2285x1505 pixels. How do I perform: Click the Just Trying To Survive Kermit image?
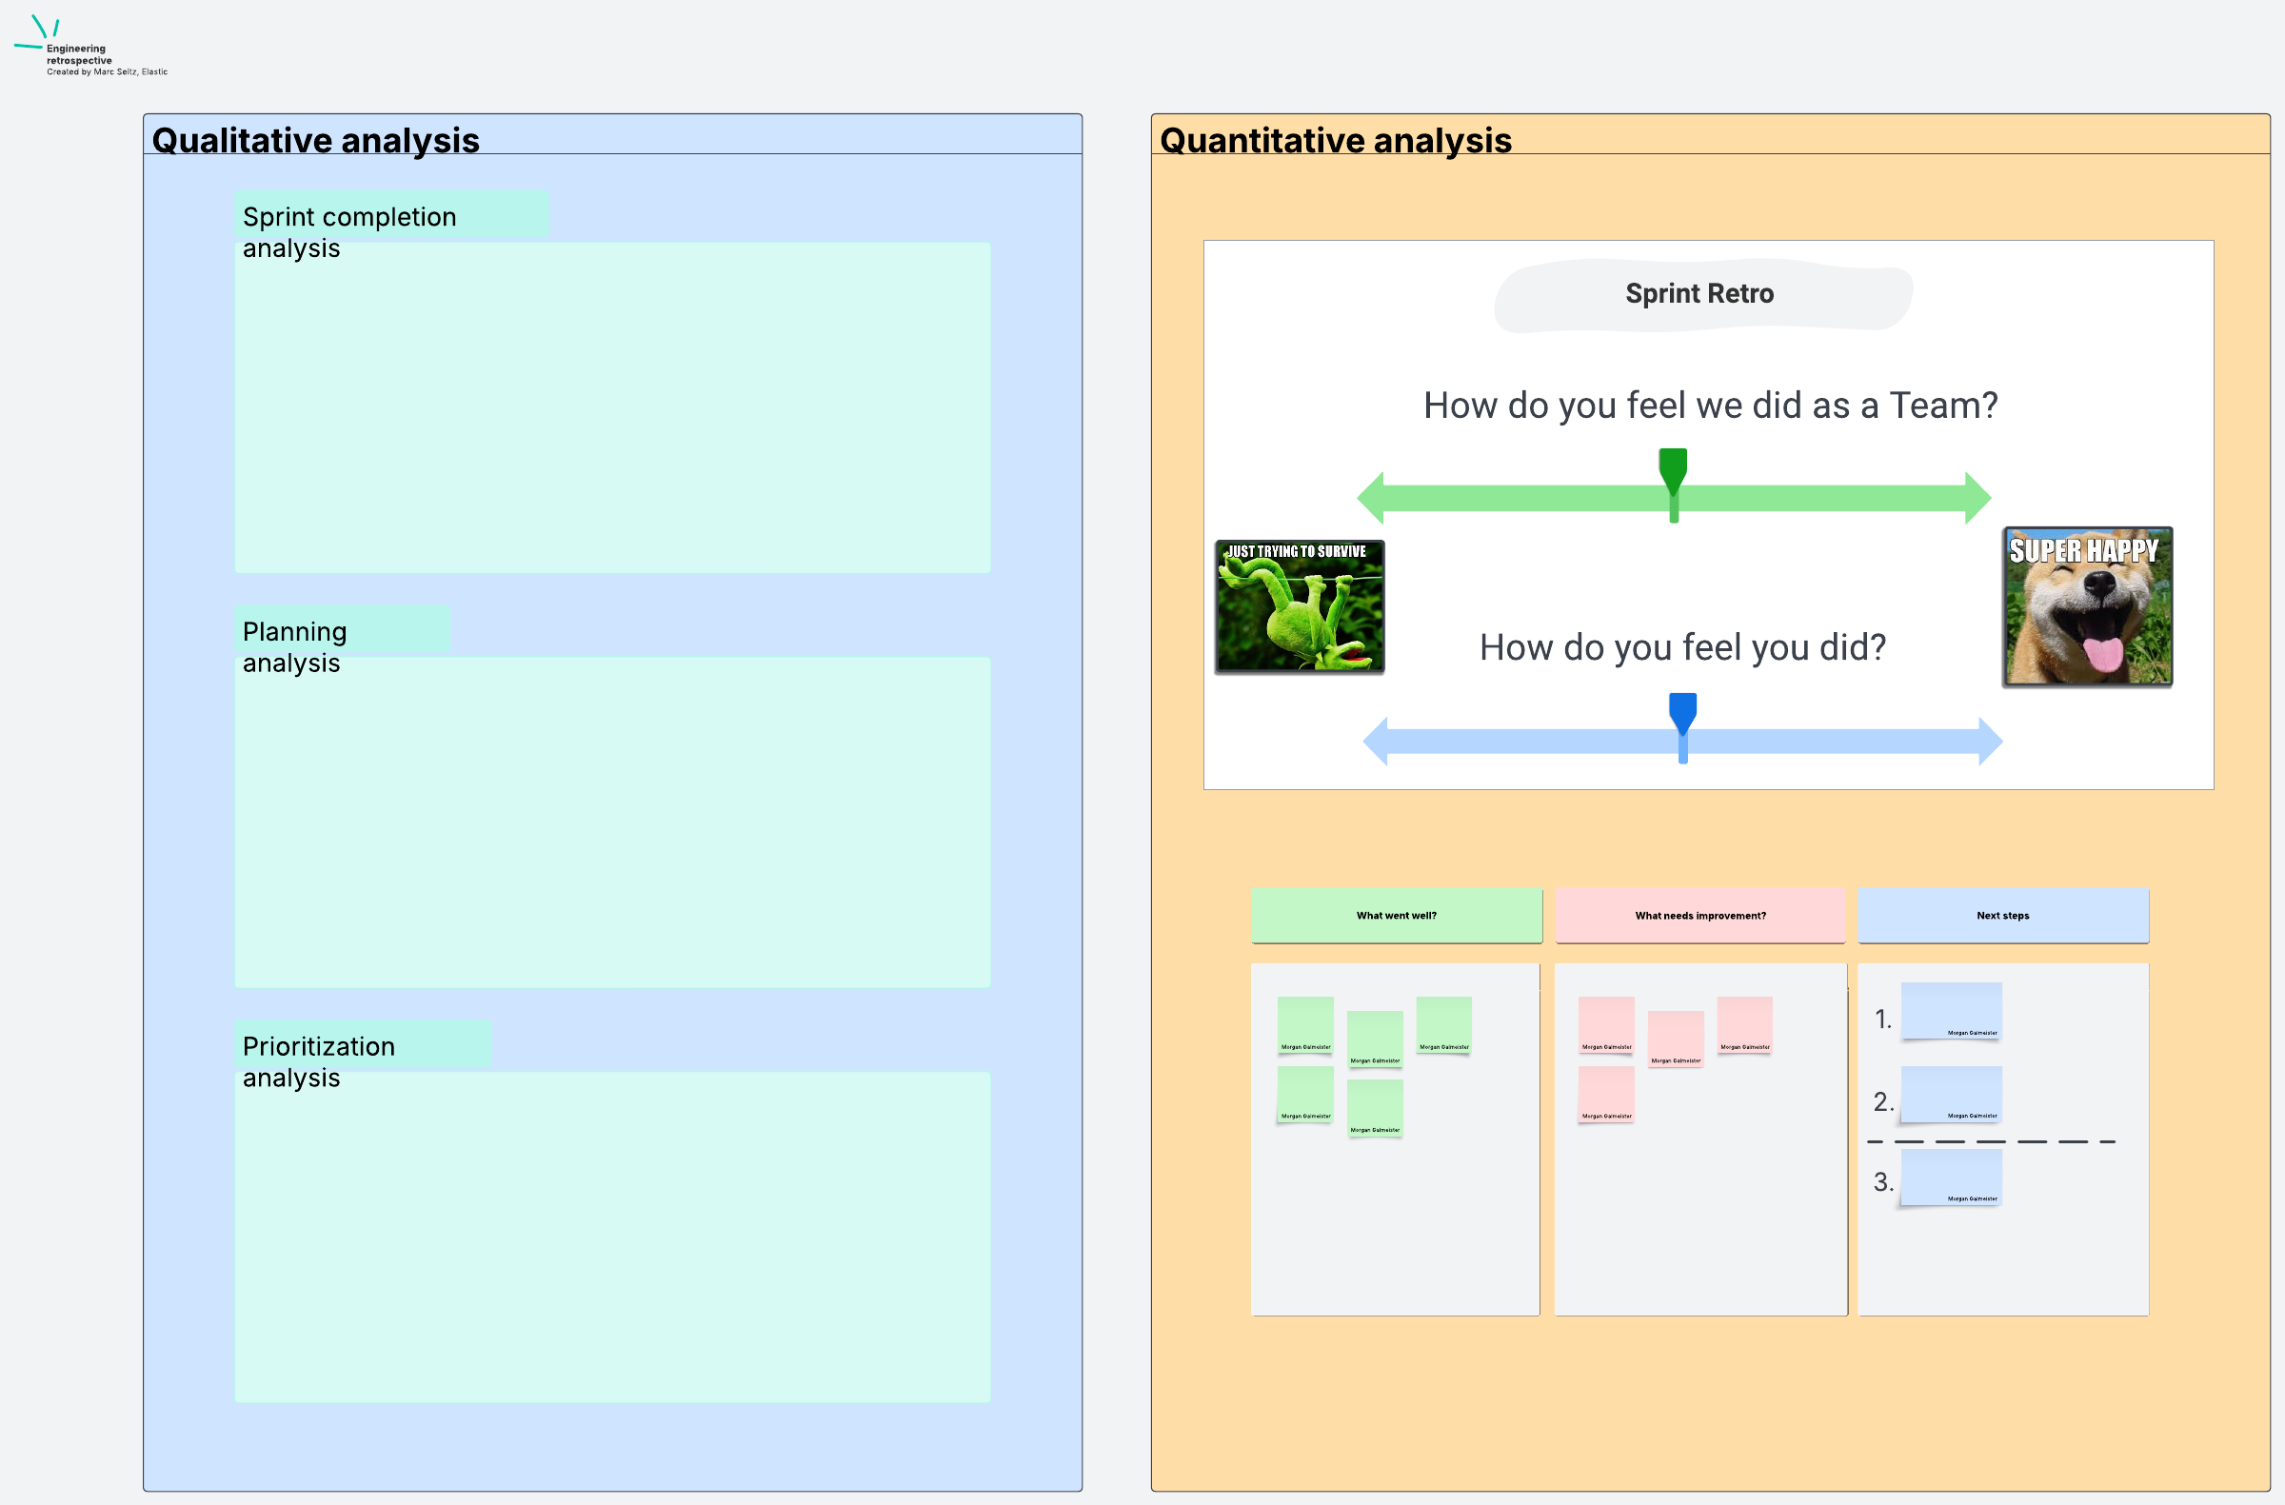pos(1299,606)
